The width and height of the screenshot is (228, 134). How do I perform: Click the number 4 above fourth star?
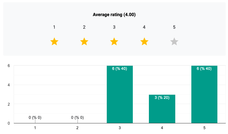point(144,27)
